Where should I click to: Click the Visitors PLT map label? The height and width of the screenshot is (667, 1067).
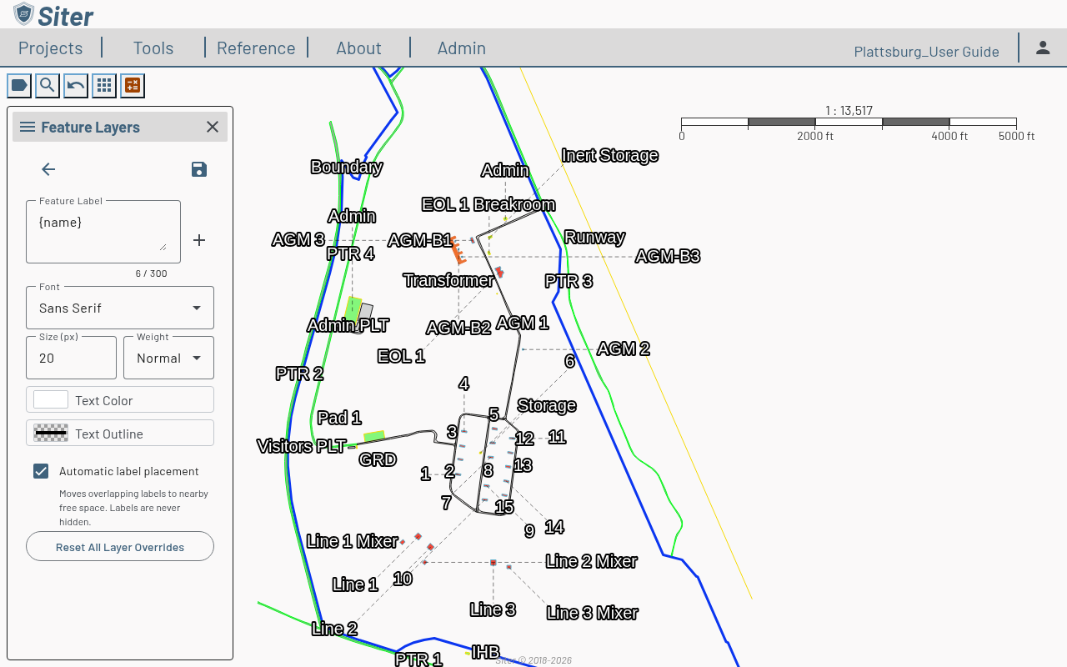(302, 446)
